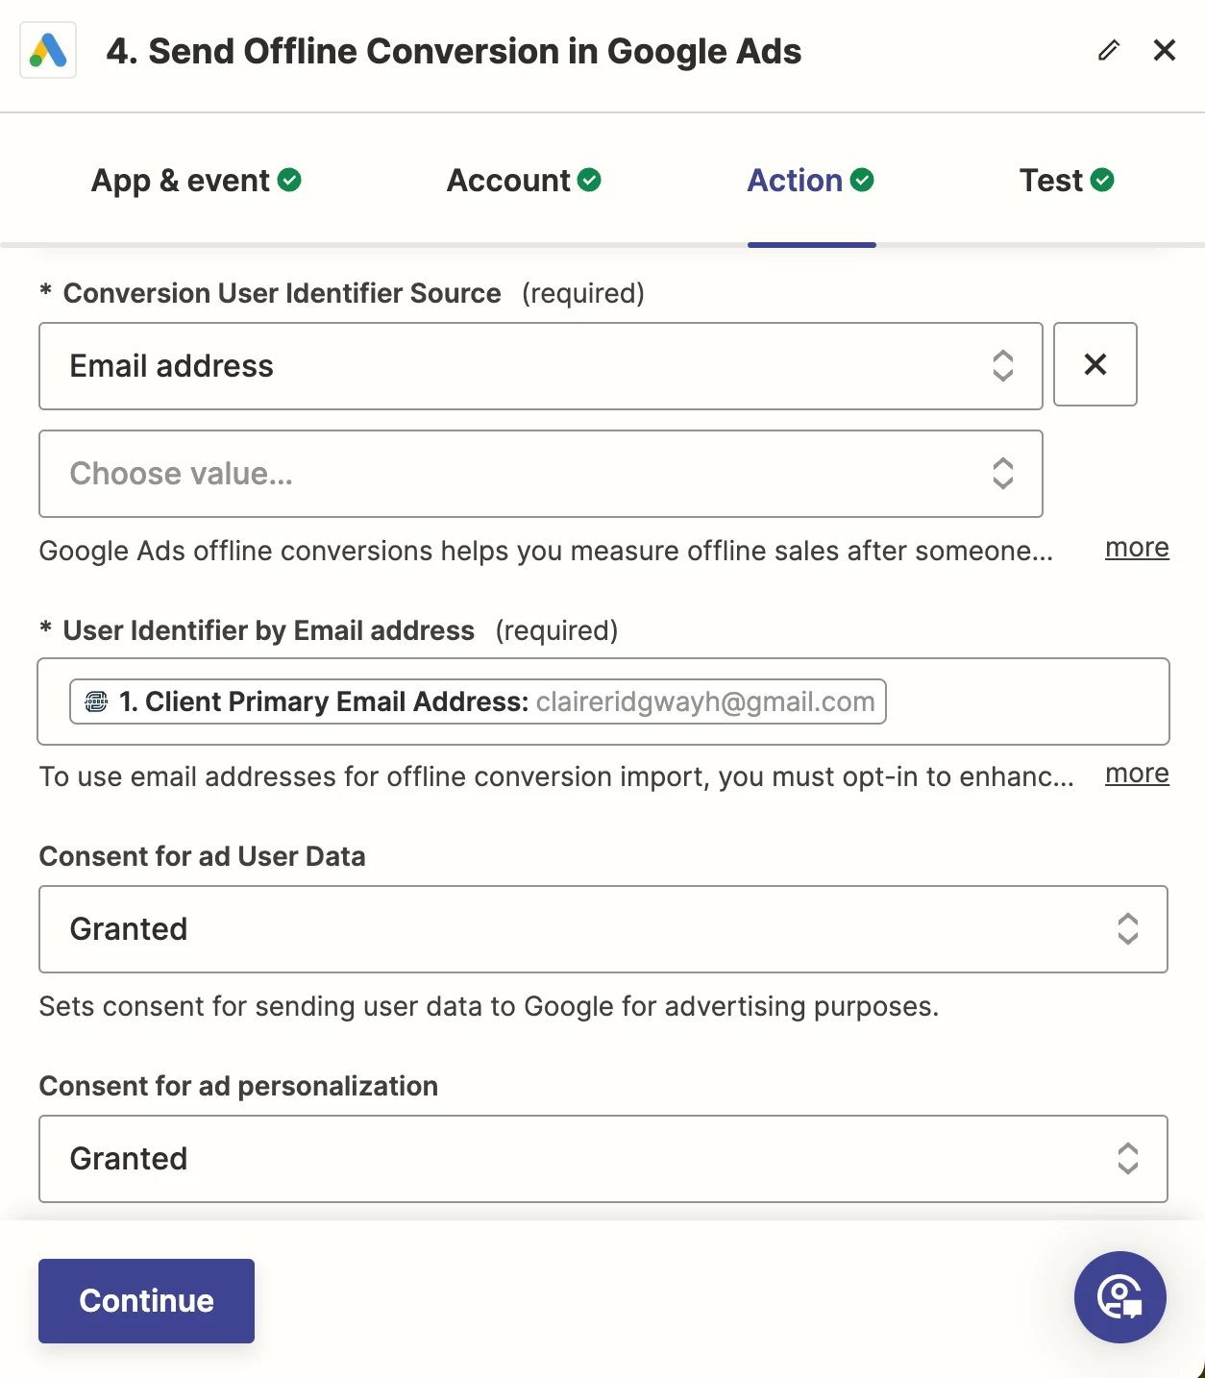1205x1378 pixels.
Task: Expand Consent for ad personalization dropdown
Action: point(603,1159)
